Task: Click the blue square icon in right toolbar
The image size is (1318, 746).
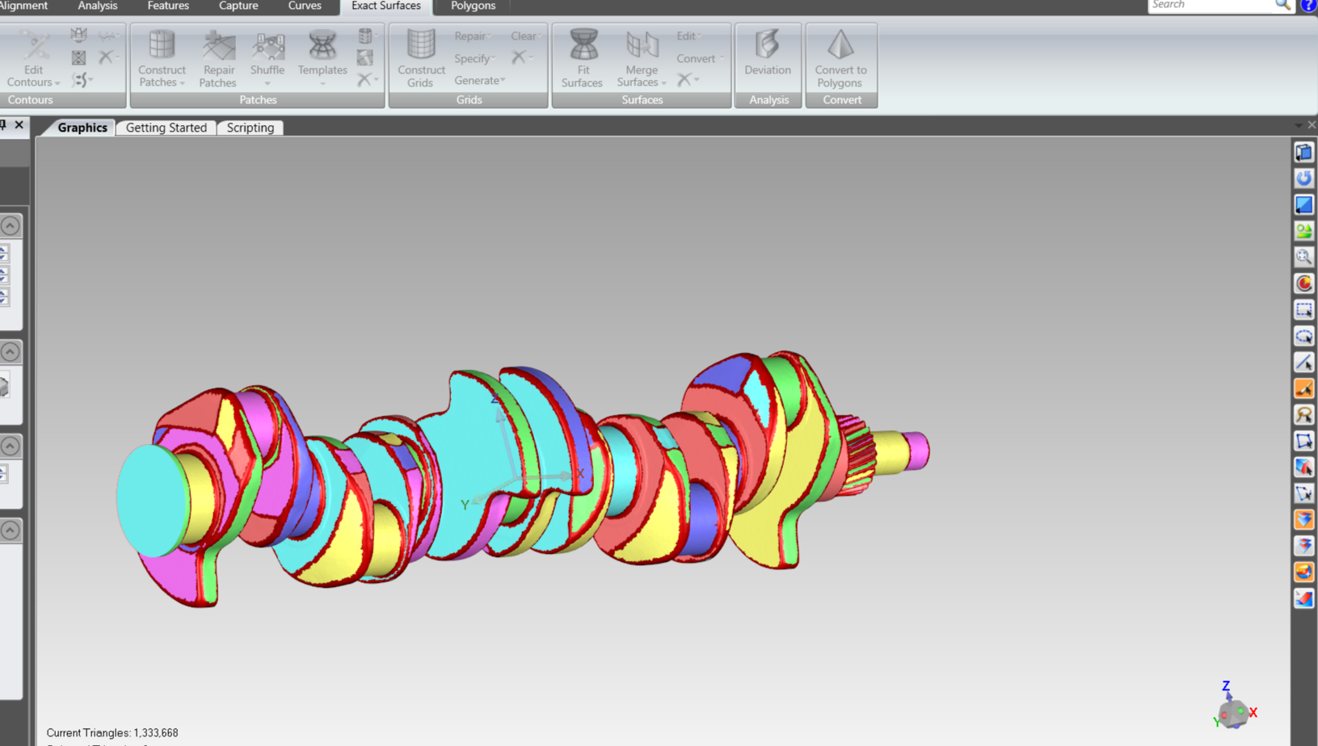Action: [1303, 205]
